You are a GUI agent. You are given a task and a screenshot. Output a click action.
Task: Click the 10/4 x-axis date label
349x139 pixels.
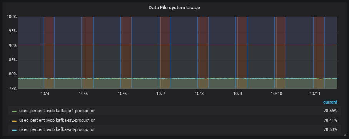click(x=45, y=94)
